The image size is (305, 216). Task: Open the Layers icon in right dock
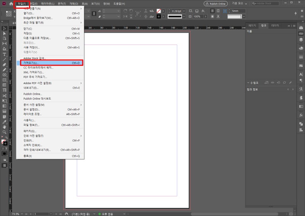(301, 39)
